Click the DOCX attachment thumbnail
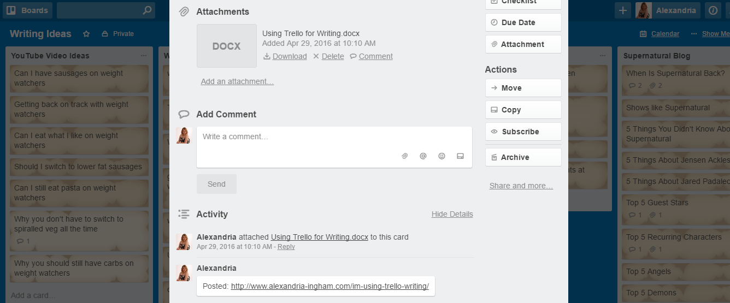Image resolution: width=730 pixels, height=303 pixels. click(x=226, y=46)
